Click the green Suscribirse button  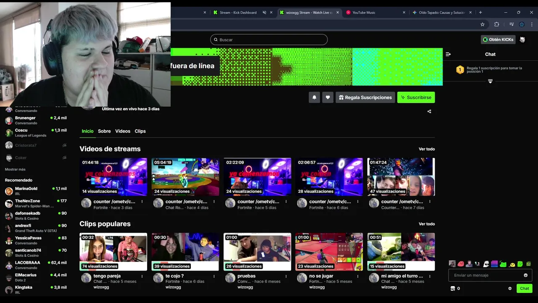[416, 97]
